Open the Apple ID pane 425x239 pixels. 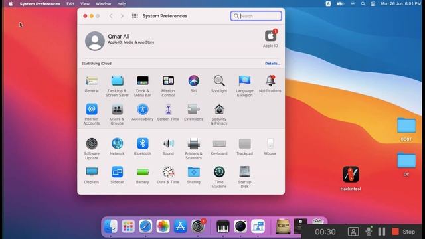270,39
